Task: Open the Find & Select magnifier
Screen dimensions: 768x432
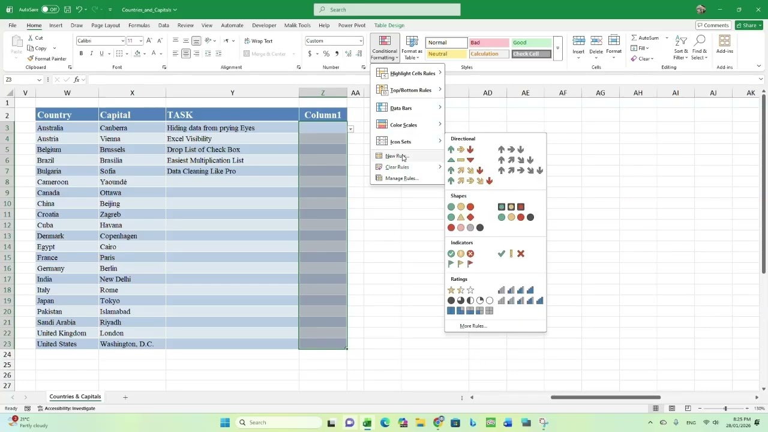Action: (700, 41)
